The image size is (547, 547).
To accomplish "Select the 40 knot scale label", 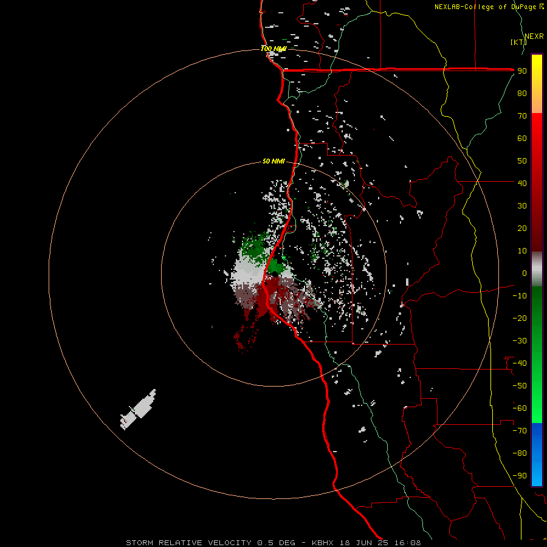I will click(522, 183).
